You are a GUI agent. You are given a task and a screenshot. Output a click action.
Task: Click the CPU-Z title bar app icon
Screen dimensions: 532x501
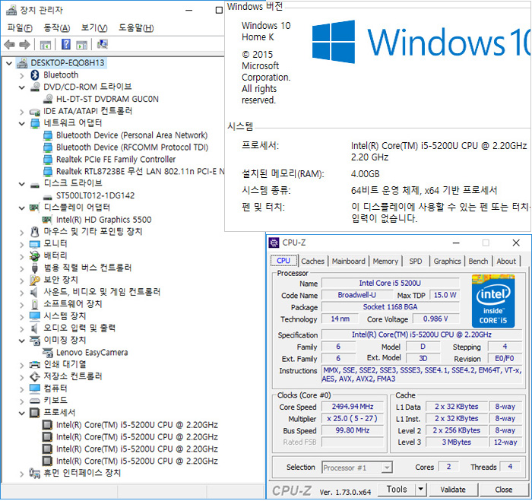[x=274, y=243]
